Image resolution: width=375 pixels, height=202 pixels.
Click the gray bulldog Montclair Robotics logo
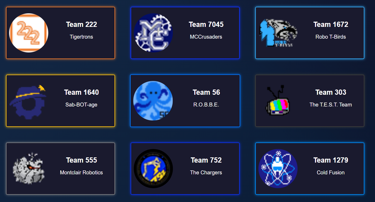(x=29, y=169)
